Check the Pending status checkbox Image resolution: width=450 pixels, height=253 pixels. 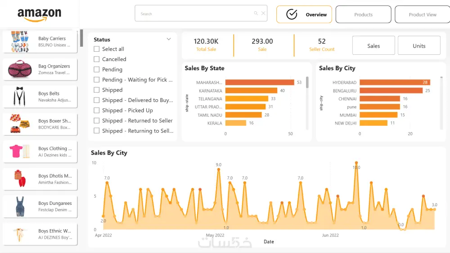click(x=97, y=69)
